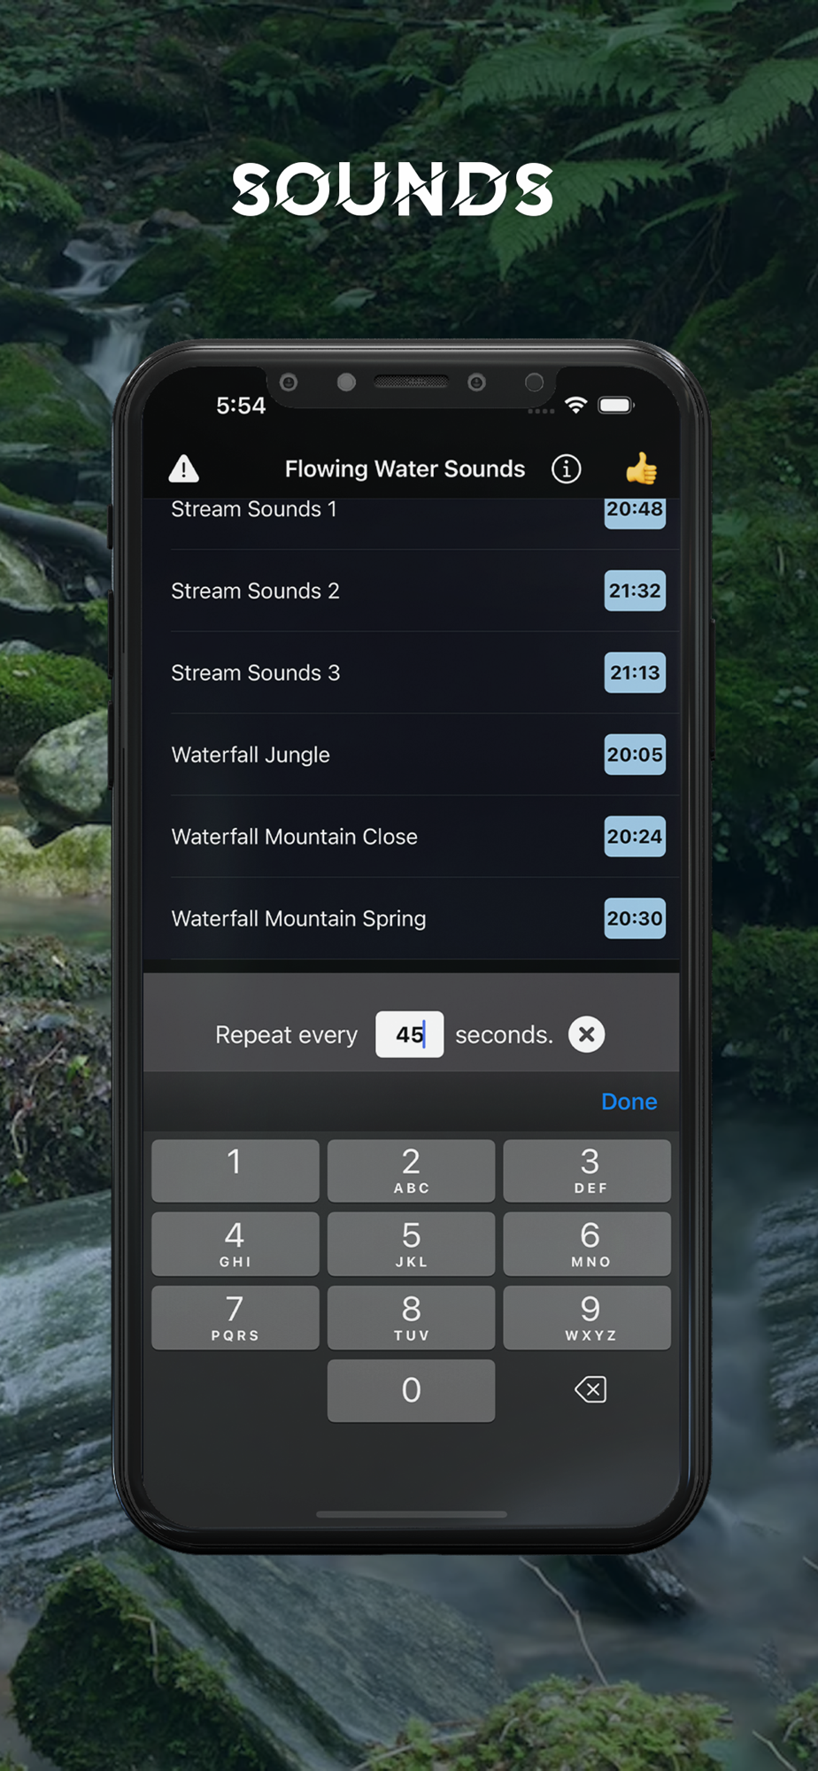Viewport: 818px width, 1771px height.
Task: Click the SOUNDS heading text
Action: coord(392,189)
